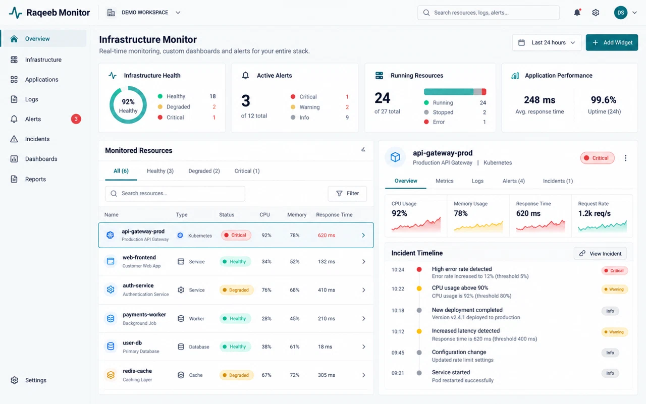
Task: Click the auth-service gear icon
Action: point(111,290)
